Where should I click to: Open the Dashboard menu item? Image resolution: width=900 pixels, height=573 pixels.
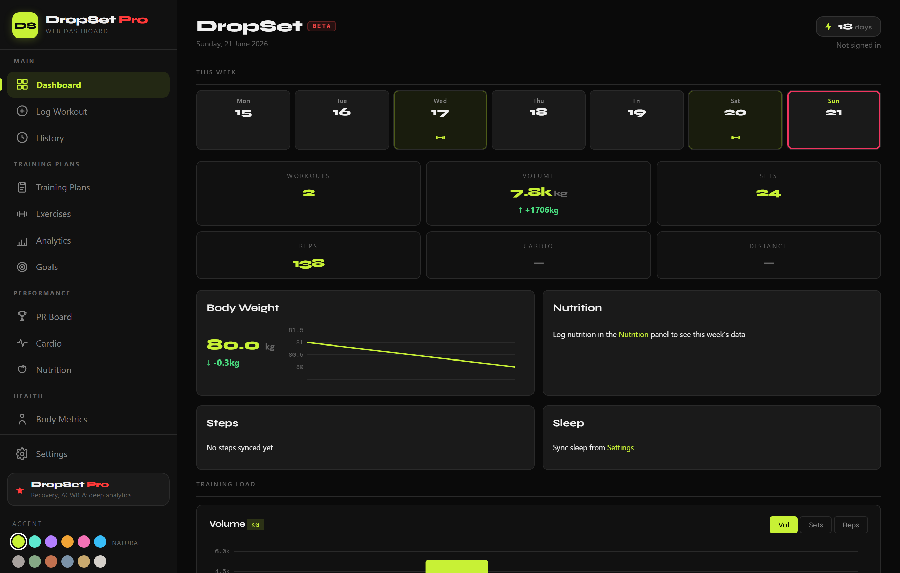88,85
